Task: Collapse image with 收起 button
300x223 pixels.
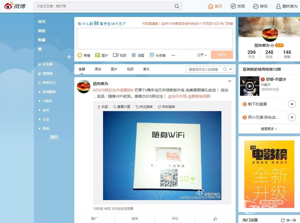Action: pos(103,107)
